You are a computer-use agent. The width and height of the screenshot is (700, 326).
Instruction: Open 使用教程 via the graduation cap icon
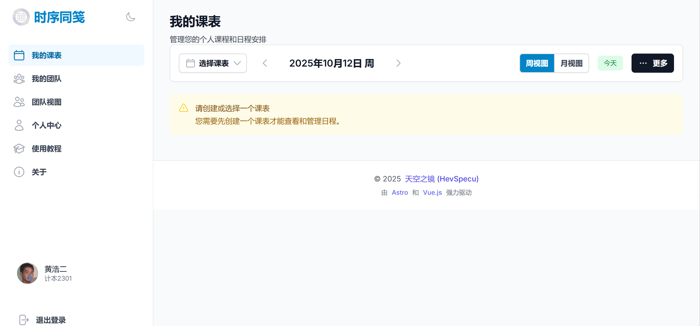click(x=19, y=149)
